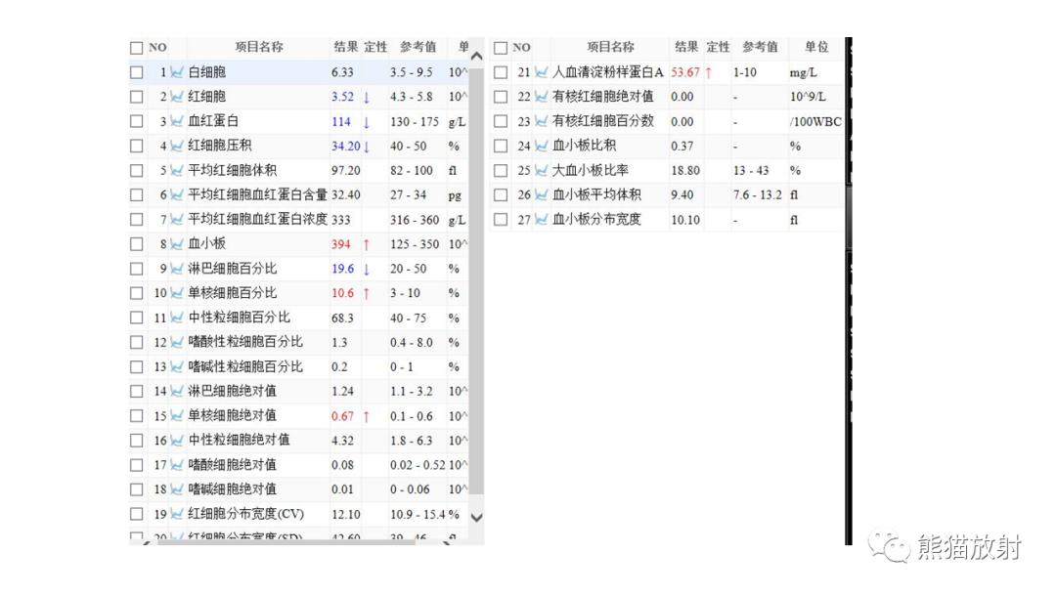Open trend chart icon for 血小板分布宽度 row

pyautogui.click(x=541, y=219)
